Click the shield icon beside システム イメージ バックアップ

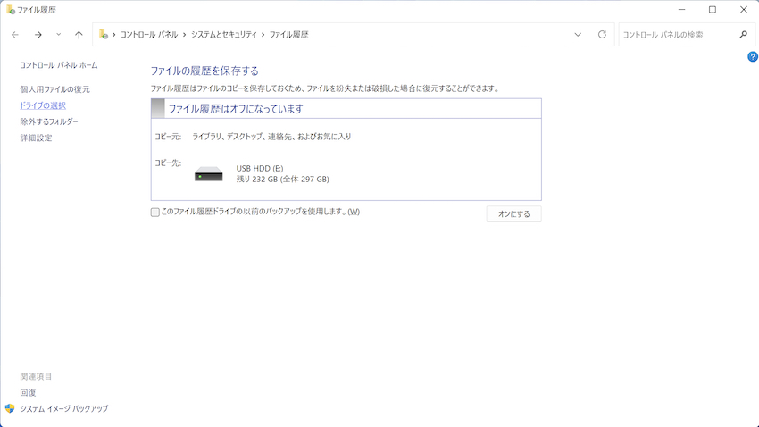coord(10,408)
